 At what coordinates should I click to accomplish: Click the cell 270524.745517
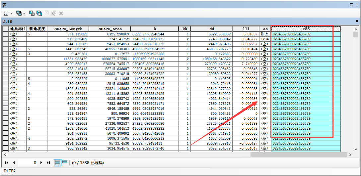coord(110,64)
